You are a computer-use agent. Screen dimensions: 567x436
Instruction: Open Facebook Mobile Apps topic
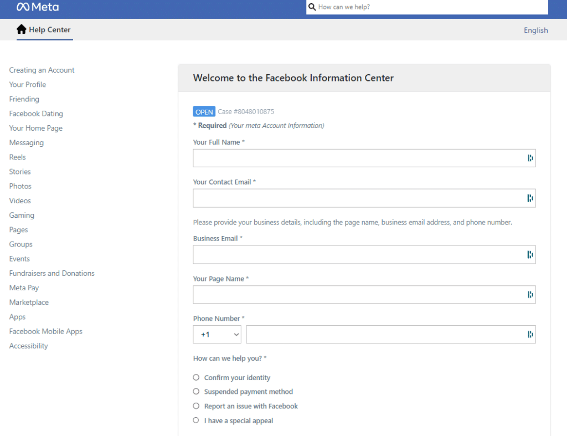pos(45,331)
